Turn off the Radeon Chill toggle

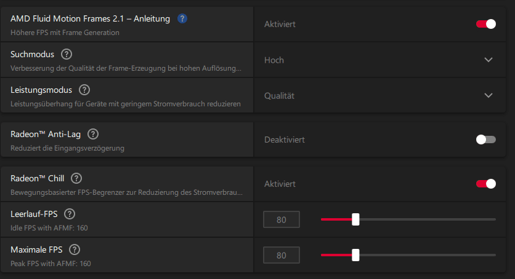[486, 184]
